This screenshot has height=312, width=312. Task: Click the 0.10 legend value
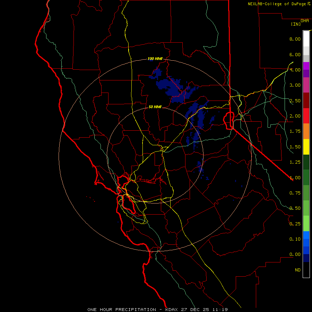295,239
